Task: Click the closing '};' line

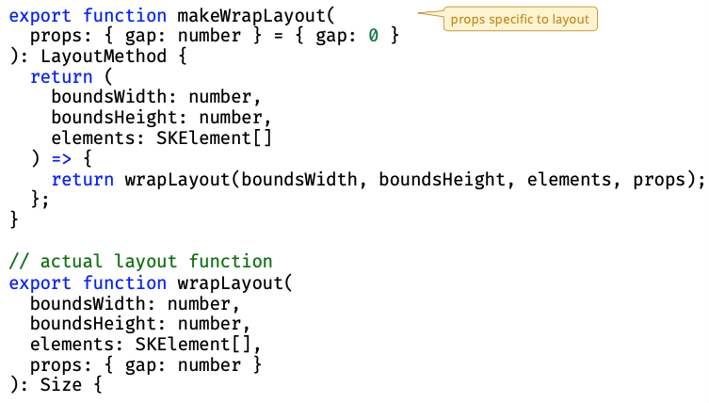Action: (x=40, y=200)
